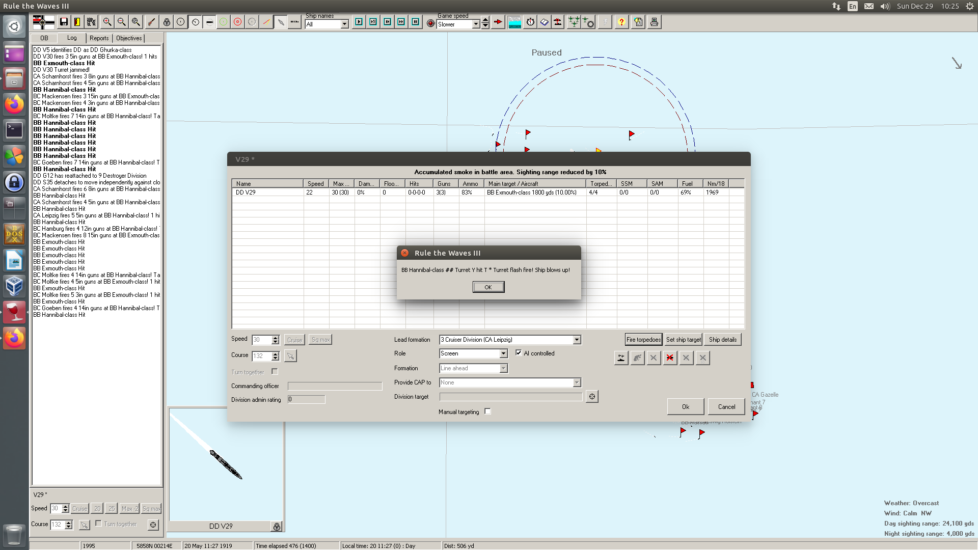Open the Role dropdown showing Screen
Image resolution: width=978 pixels, height=550 pixels.
click(x=503, y=353)
